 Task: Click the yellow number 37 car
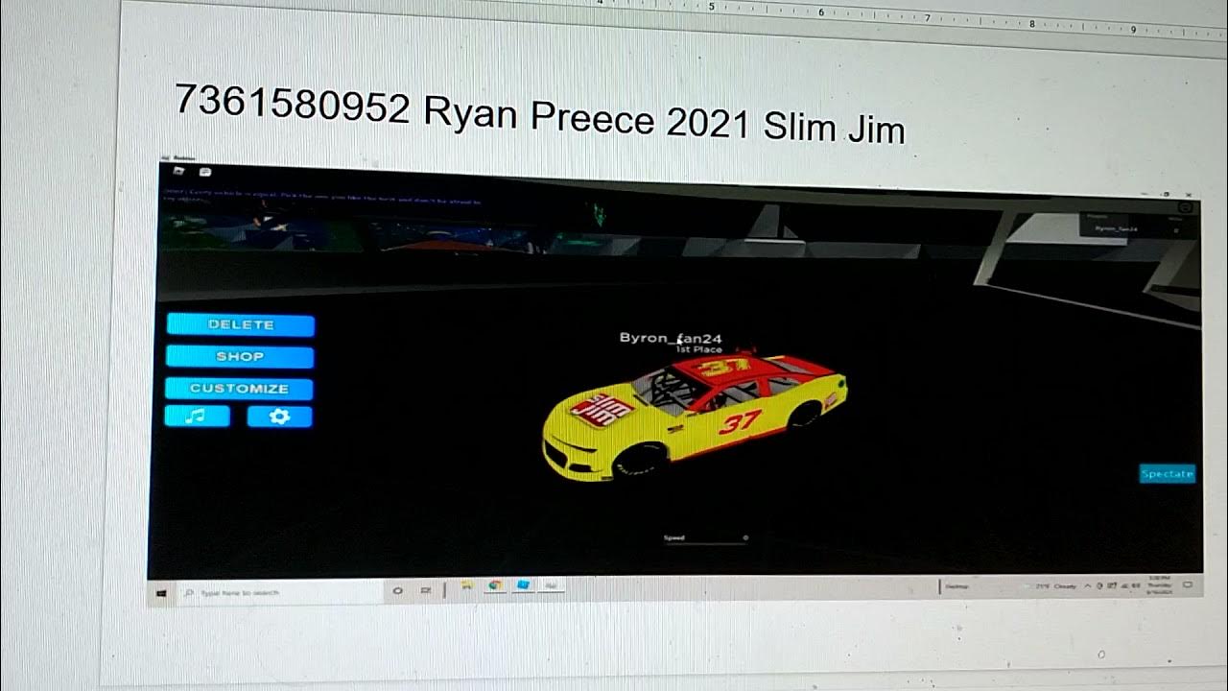(x=693, y=417)
